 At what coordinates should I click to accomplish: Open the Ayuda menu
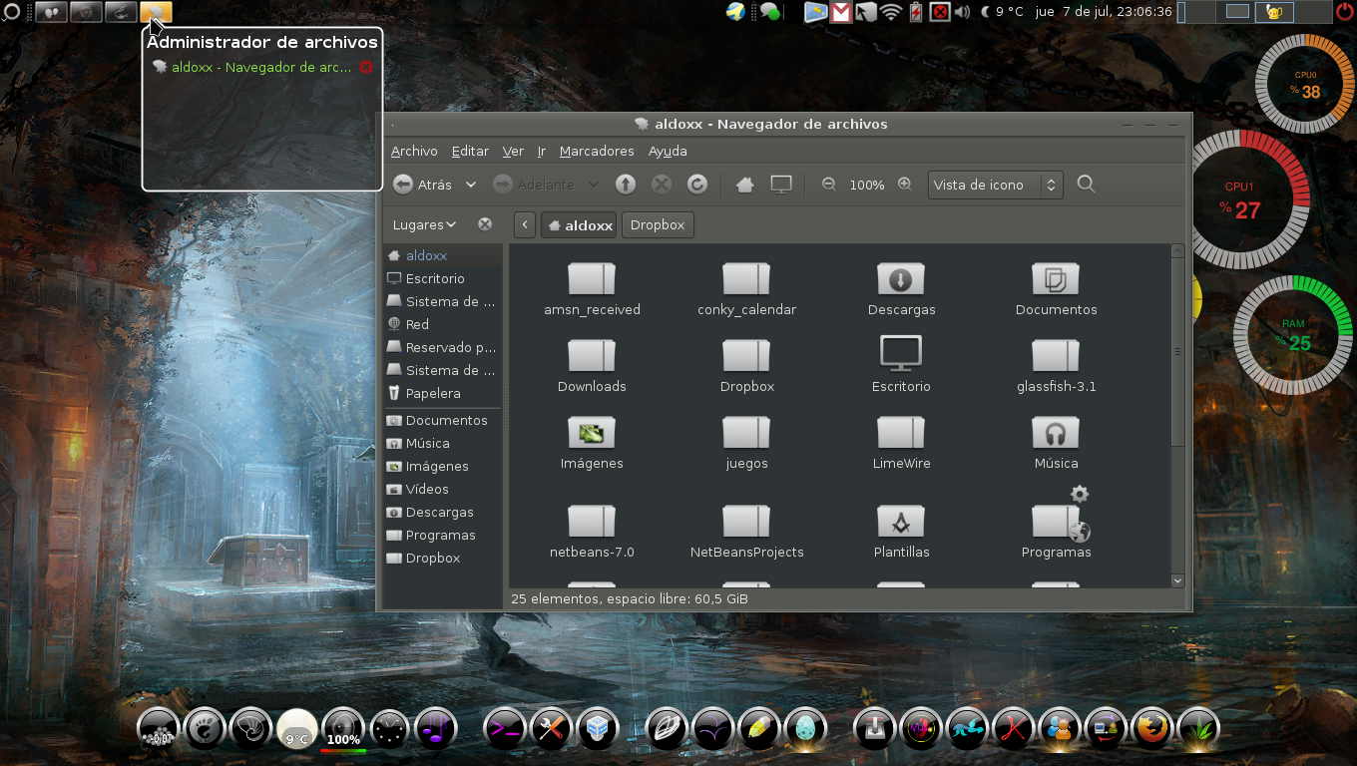(668, 151)
